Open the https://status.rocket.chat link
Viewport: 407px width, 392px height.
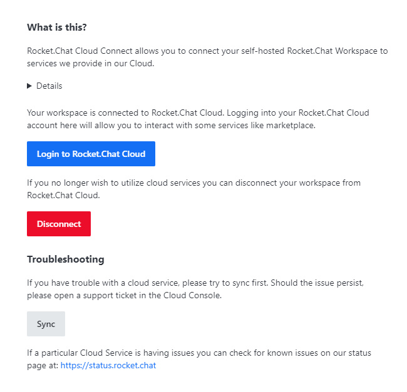click(x=108, y=366)
